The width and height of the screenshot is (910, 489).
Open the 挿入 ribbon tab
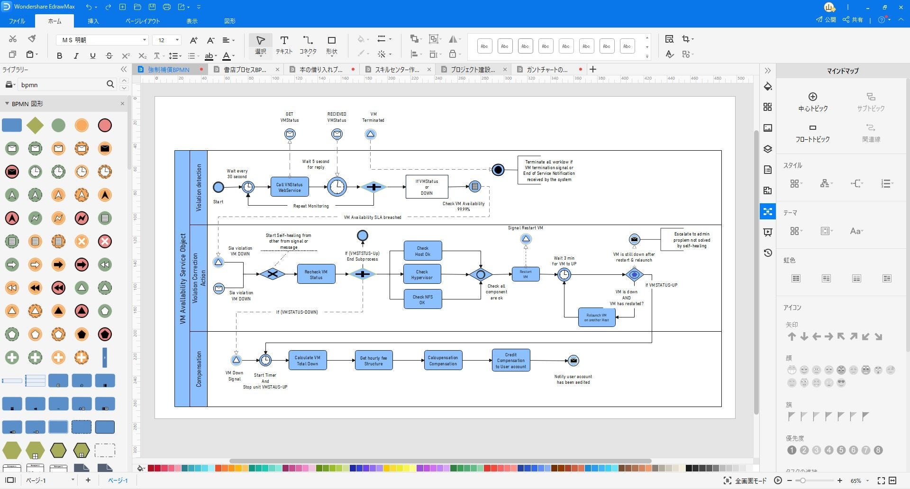(x=93, y=21)
